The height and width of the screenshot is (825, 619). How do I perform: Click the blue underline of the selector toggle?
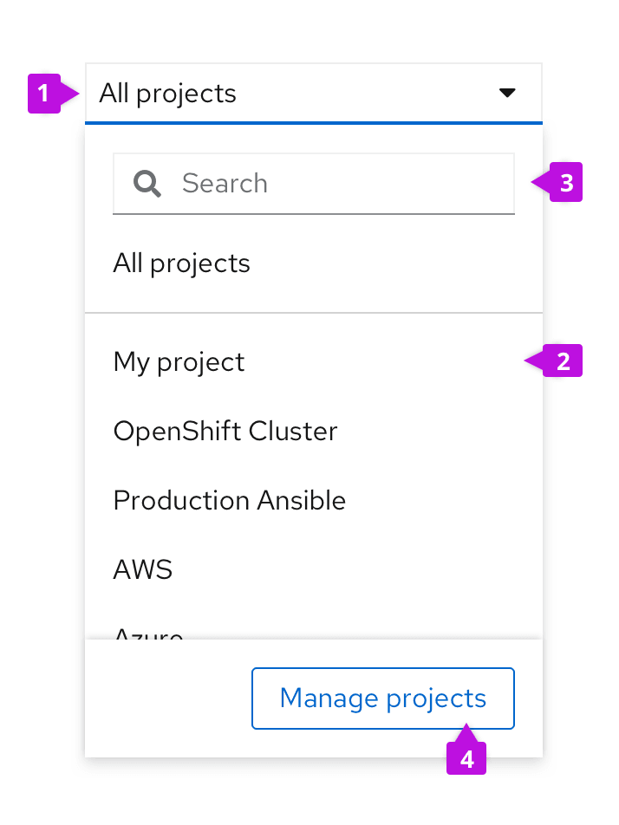tap(313, 123)
